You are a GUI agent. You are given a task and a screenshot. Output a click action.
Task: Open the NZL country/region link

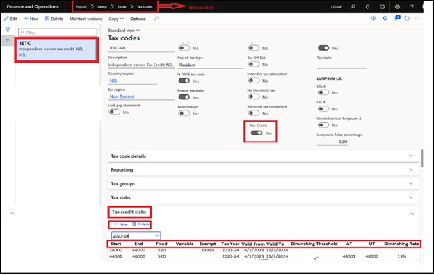[x=113, y=81]
